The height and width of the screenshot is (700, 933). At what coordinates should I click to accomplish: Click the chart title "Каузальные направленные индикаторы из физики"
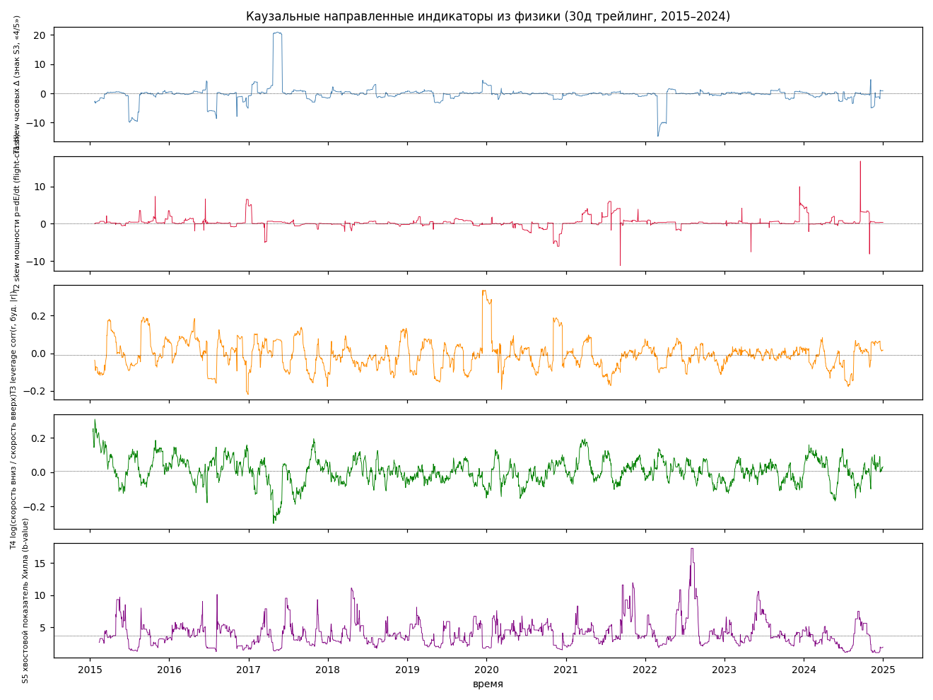[x=403, y=16]
